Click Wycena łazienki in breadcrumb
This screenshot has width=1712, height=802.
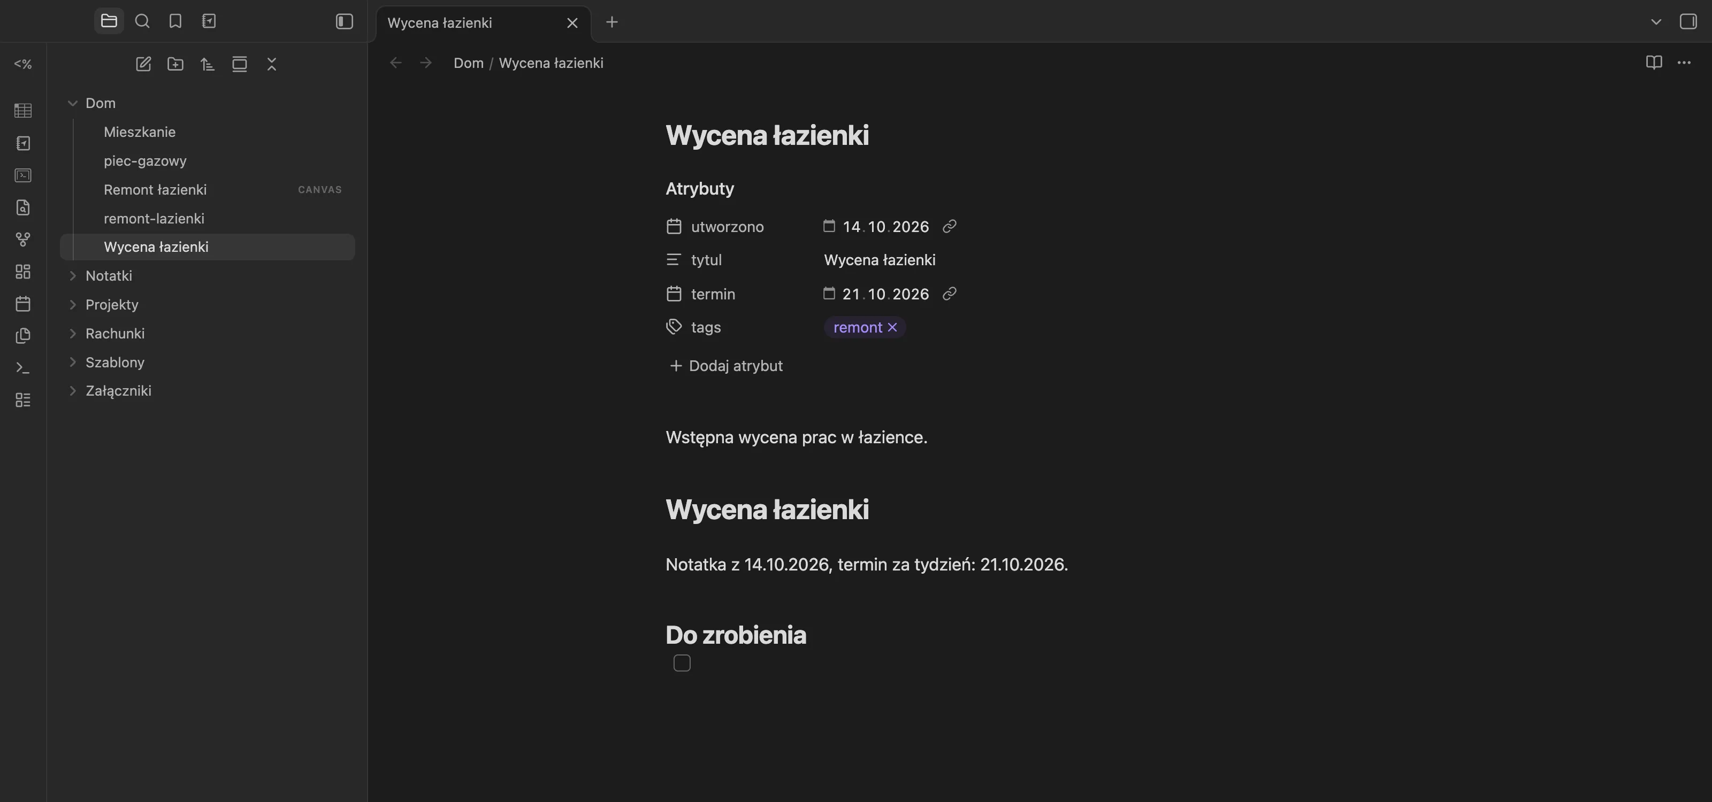[551, 63]
